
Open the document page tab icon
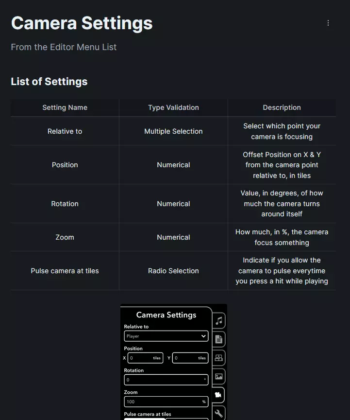[219, 339]
